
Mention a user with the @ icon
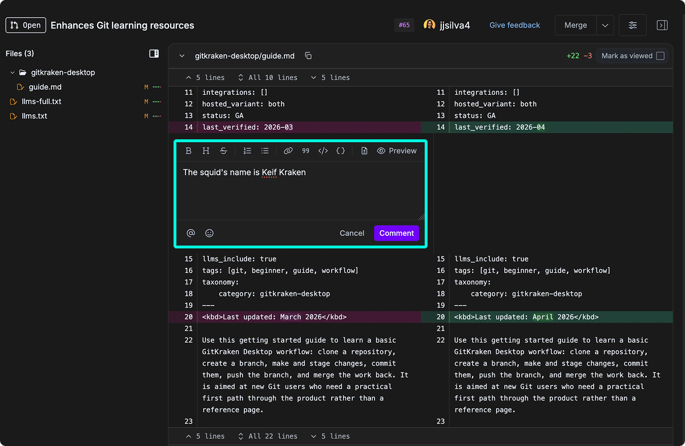[x=191, y=233]
